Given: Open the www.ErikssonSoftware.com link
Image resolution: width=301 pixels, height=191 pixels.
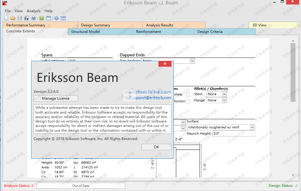Looking at the screenshot, I should coord(148,92).
